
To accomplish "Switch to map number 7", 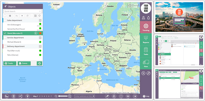I will pos(51,96).
